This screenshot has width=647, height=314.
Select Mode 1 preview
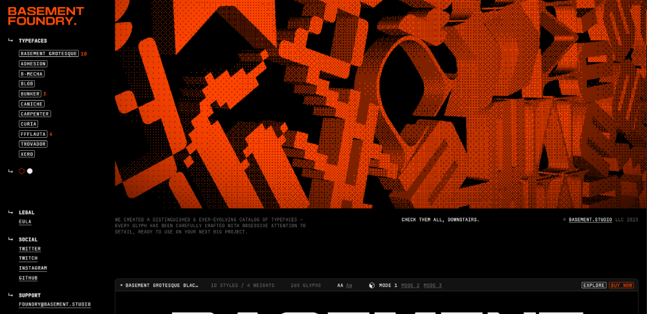(388, 285)
